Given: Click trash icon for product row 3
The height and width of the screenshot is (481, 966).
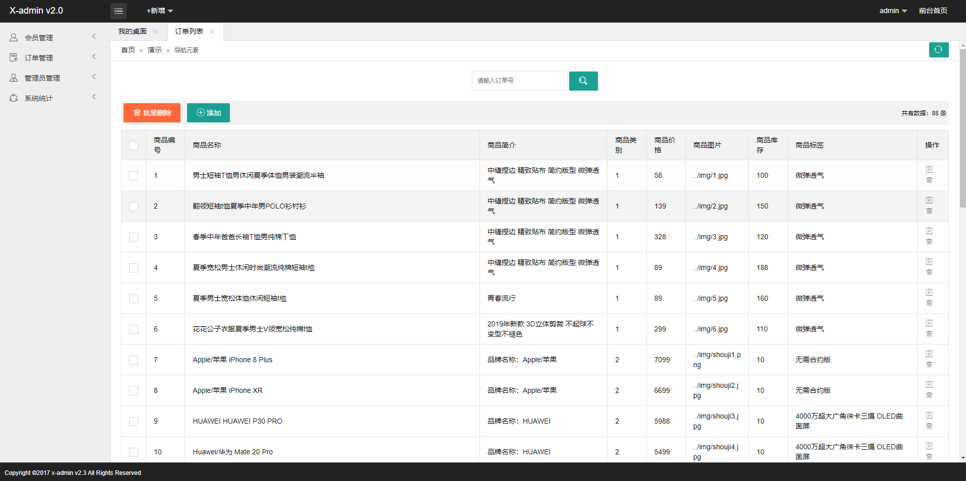Looking at the screenshot, I should pyautogui.click(x=929, y=242).
